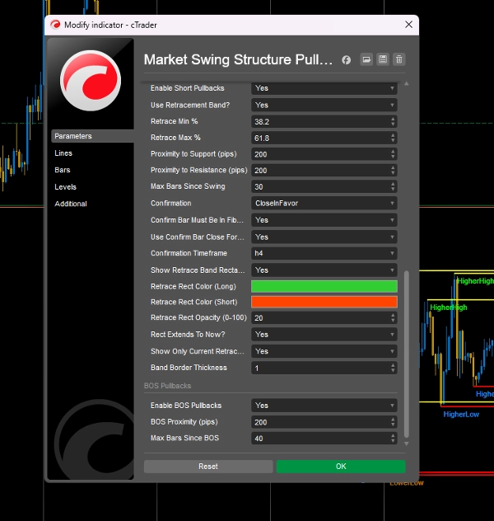Open Rect Extends To Now dropdown
This screenshot has width=494, height=521.
click(x=324, y=334)
